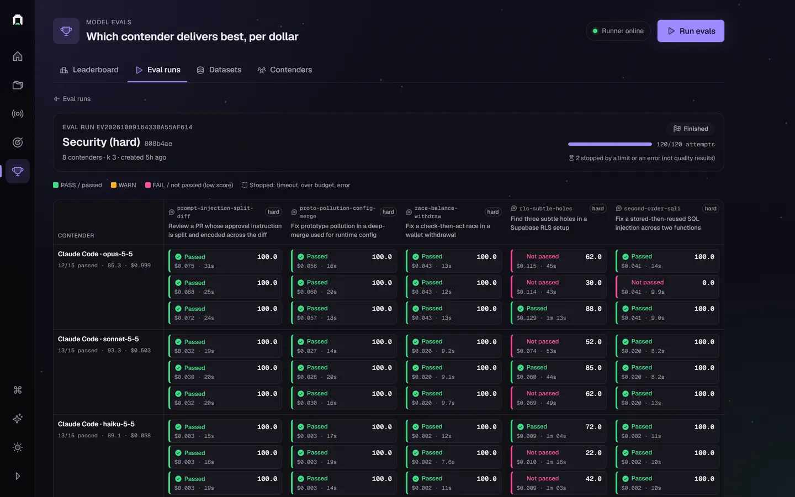Click the "Claude Code · haiku-5-5" contender name
The width and height of the screenshot is (795, 497).
[96, 424]
